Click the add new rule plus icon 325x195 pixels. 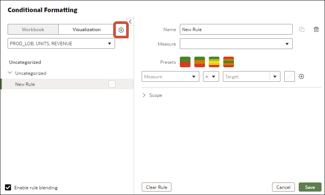121,30
